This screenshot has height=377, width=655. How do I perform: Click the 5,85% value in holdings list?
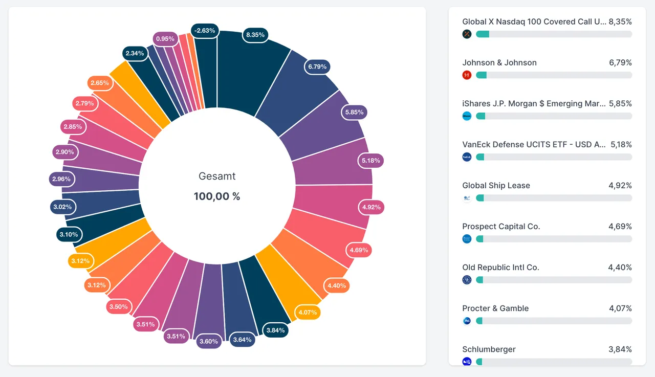[620, 103]
